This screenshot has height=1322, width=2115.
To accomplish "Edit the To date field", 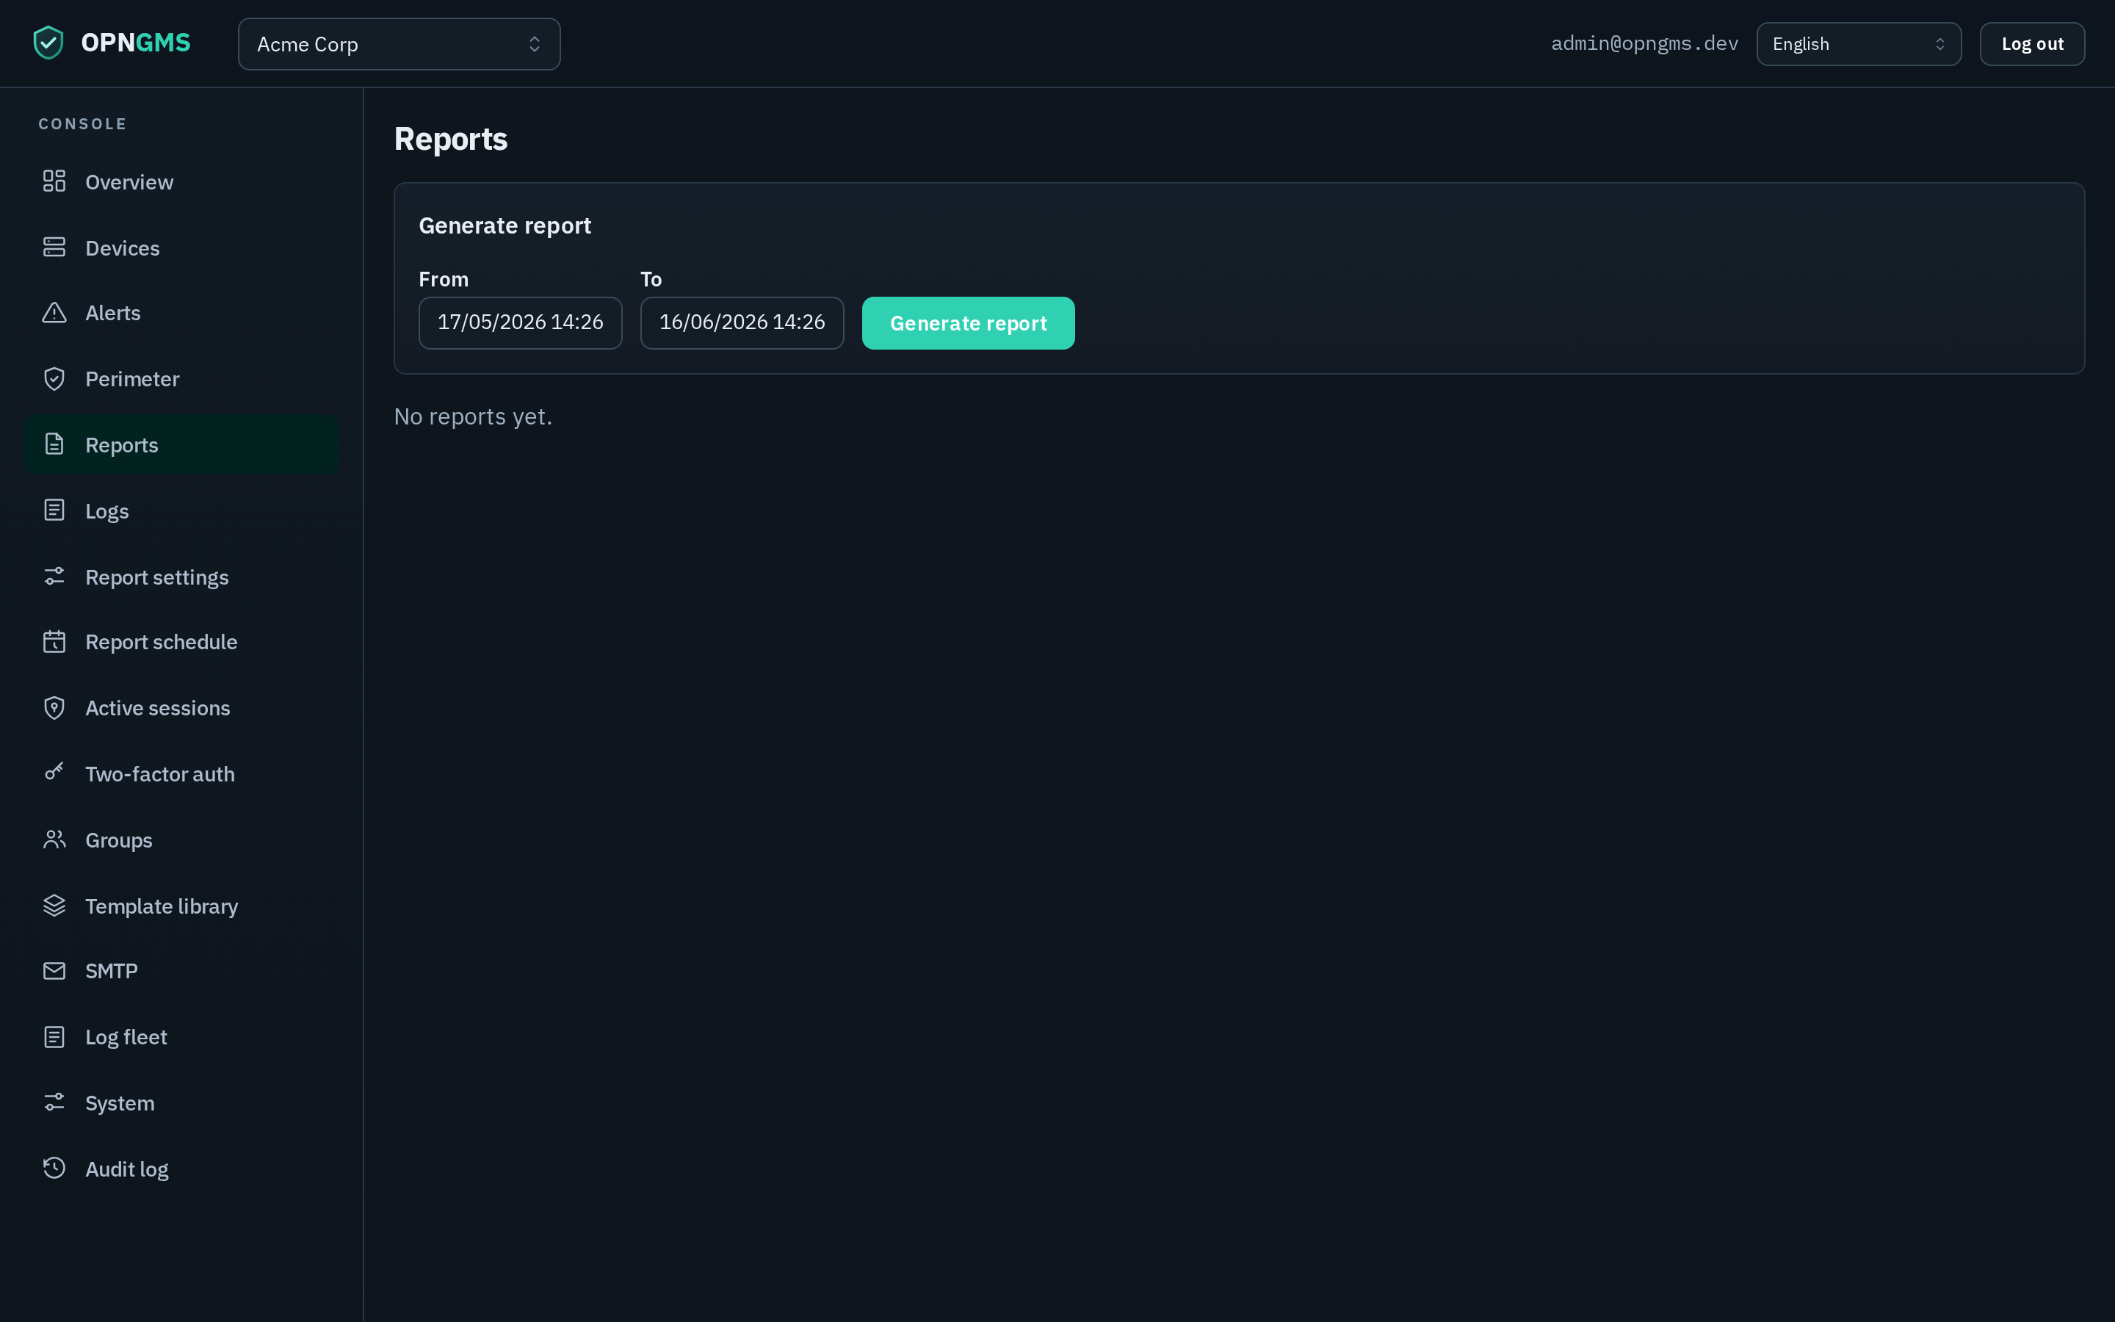I will [x=742, y=322].
